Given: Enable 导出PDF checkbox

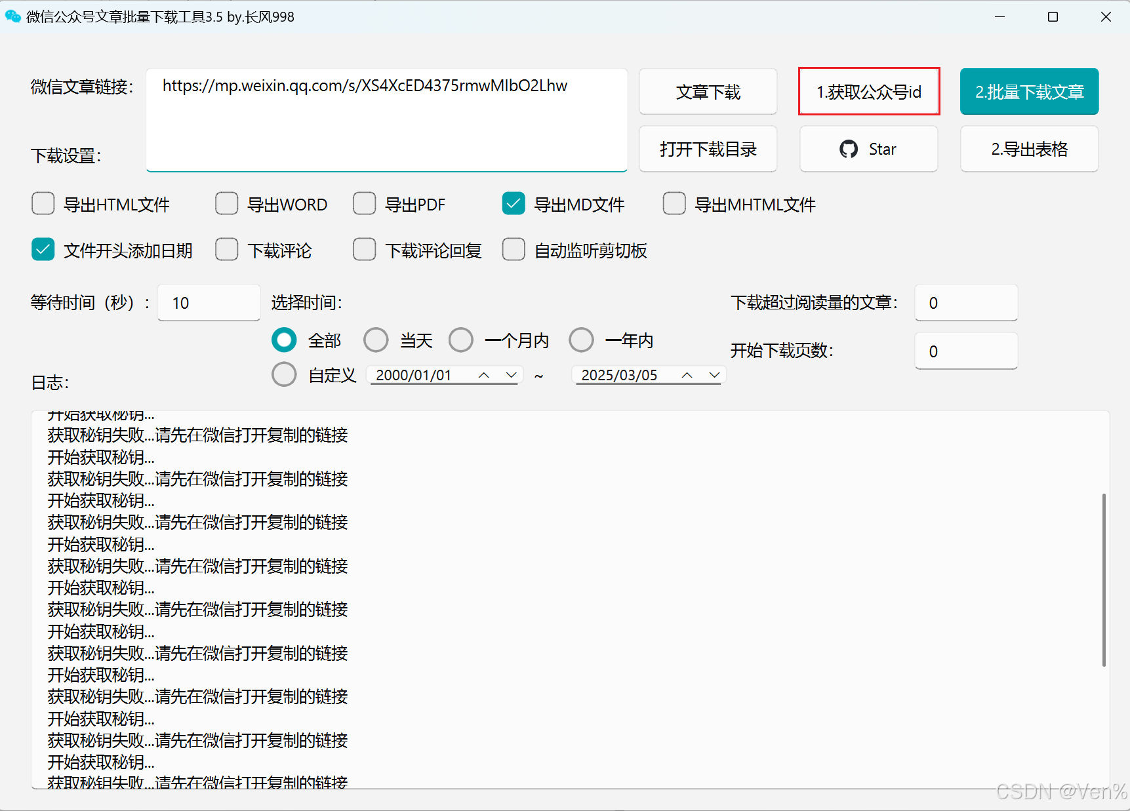Looking at the screenshot, I should pos(365,204).
